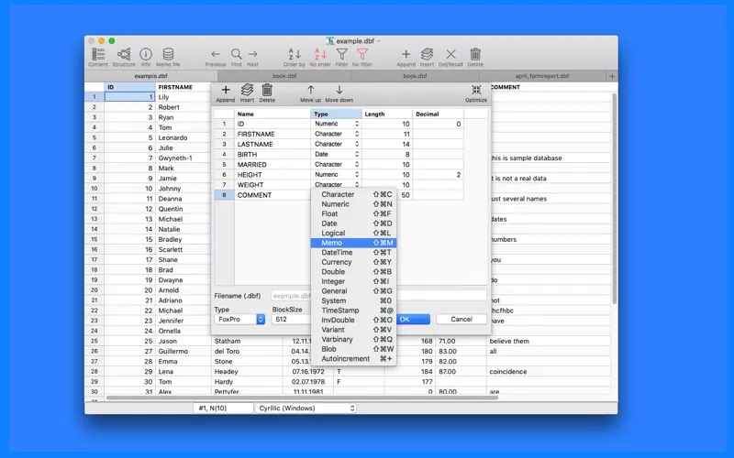Open type dropdown for MARRIED field
Image resolution: width=734 pixels, height=458 pixels.
click(x=357, y=165)
